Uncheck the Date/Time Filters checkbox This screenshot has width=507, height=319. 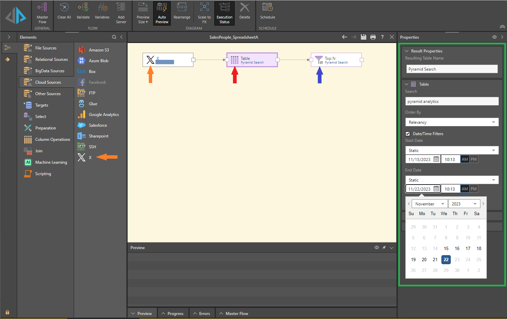pos(408,134)
